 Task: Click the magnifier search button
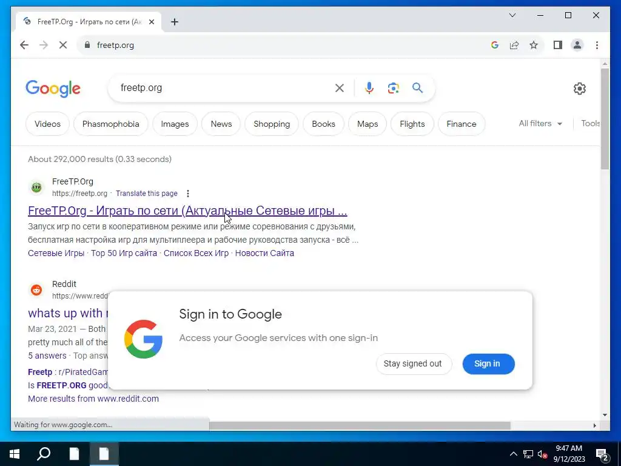417,88
